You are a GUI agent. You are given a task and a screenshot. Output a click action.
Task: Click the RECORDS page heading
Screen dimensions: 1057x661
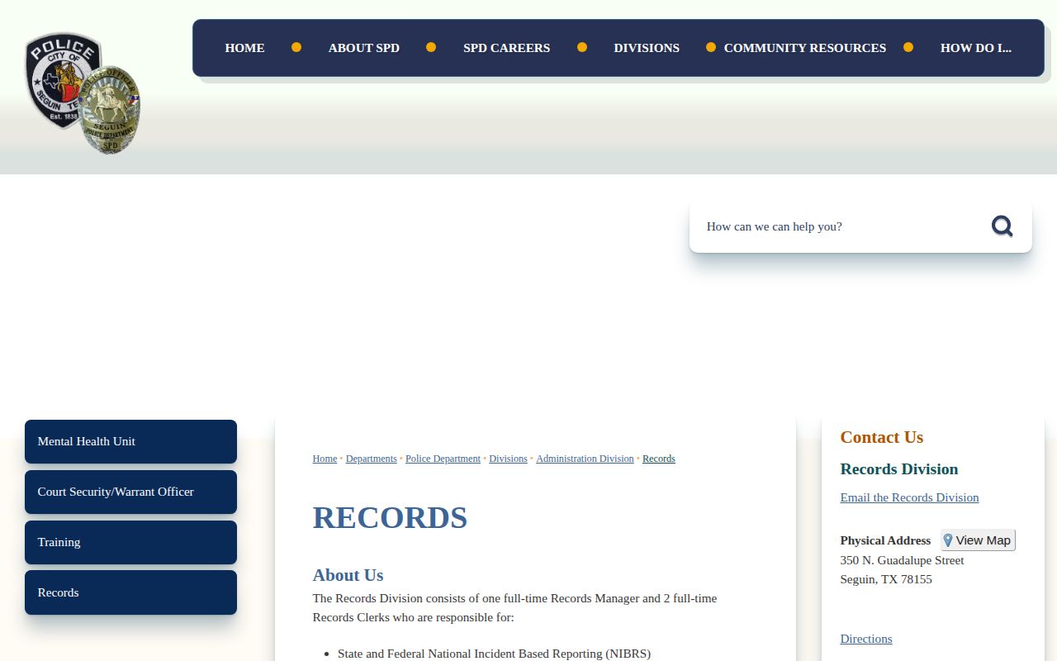point(390,517)
